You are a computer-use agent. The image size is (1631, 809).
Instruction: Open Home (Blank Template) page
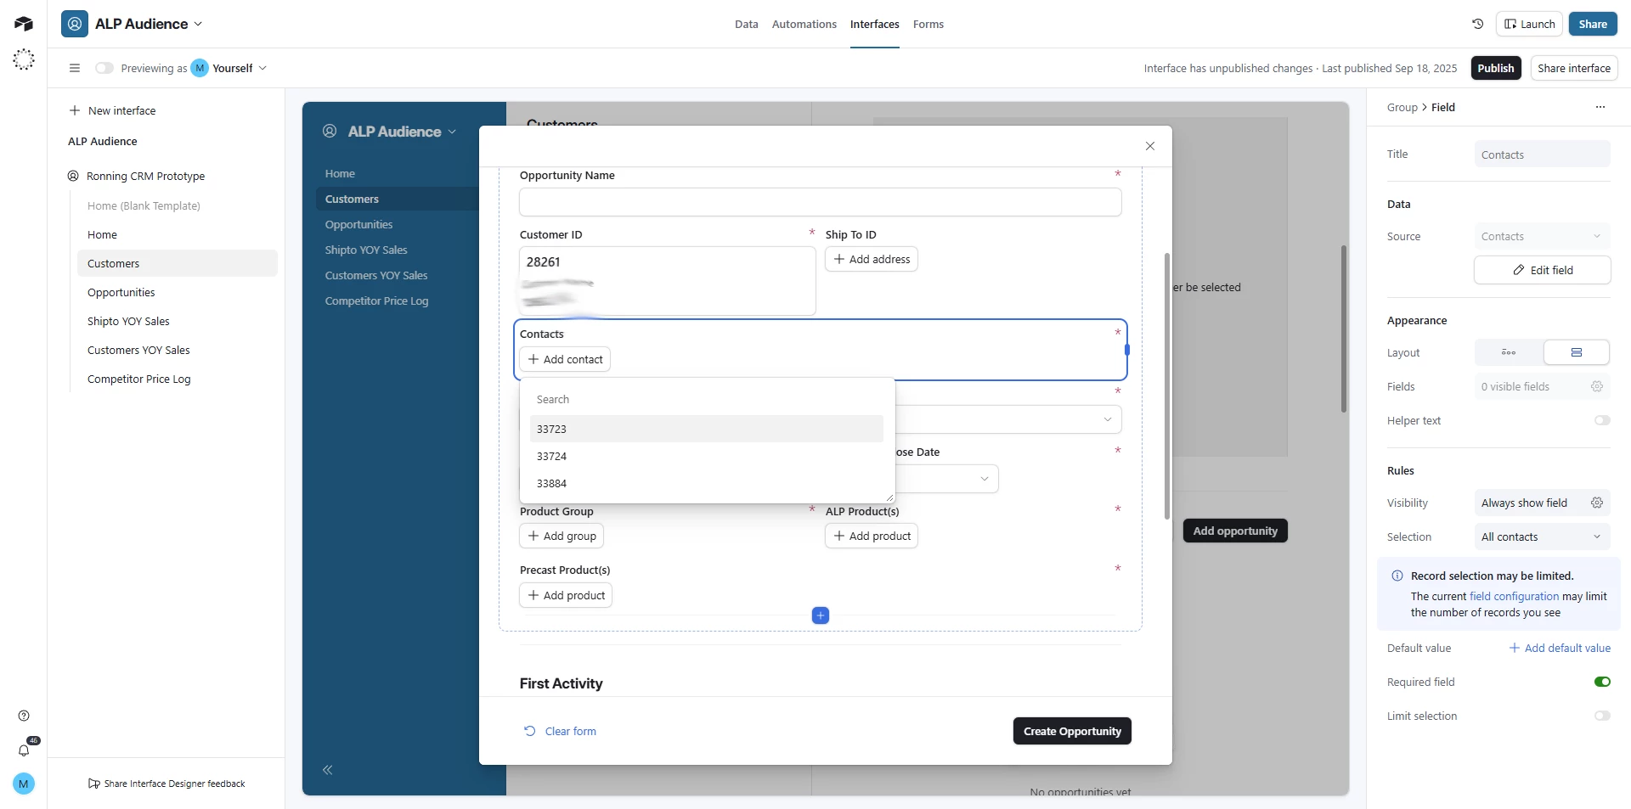pos(144,205)
